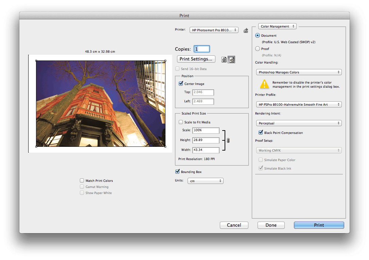Check the Send 16-bit Data option
The height and width of the screenshot is (260, 369).
177,69
